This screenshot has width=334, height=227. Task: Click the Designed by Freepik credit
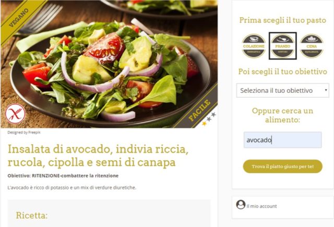click(x=24, y=133)
